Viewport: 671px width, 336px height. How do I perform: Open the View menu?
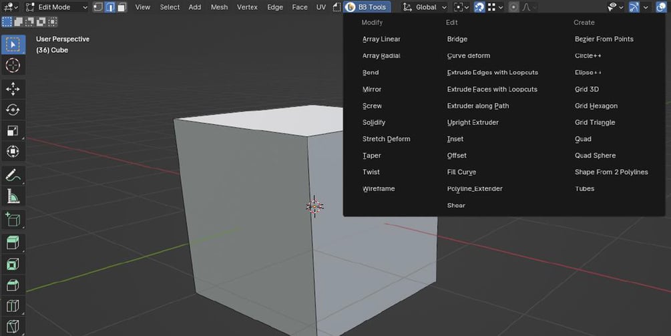pos(142,7)
